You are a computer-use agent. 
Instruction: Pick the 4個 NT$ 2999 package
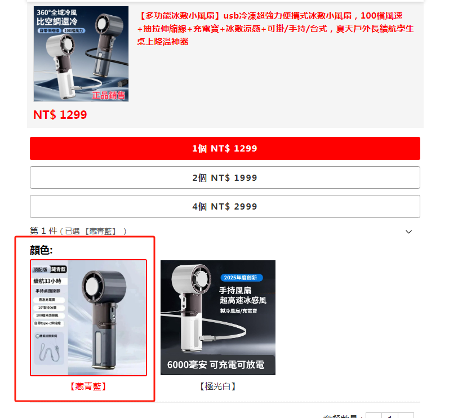[225, 206]
